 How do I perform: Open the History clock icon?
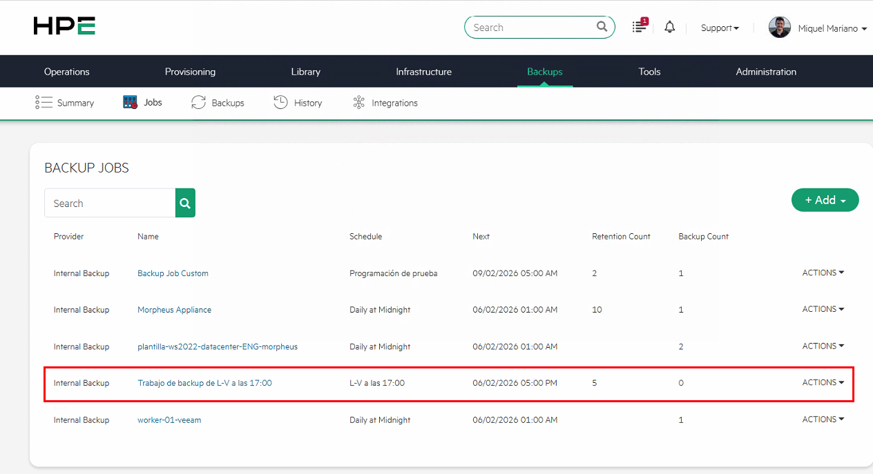(x=280, y=103)
